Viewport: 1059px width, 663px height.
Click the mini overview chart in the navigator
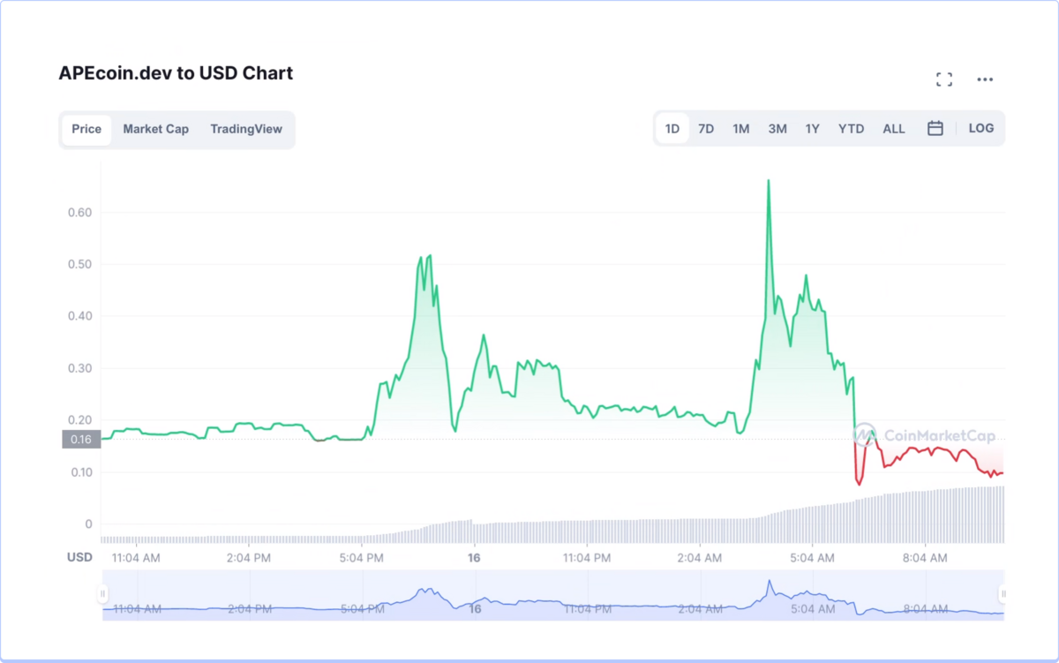tap(553, 595)
